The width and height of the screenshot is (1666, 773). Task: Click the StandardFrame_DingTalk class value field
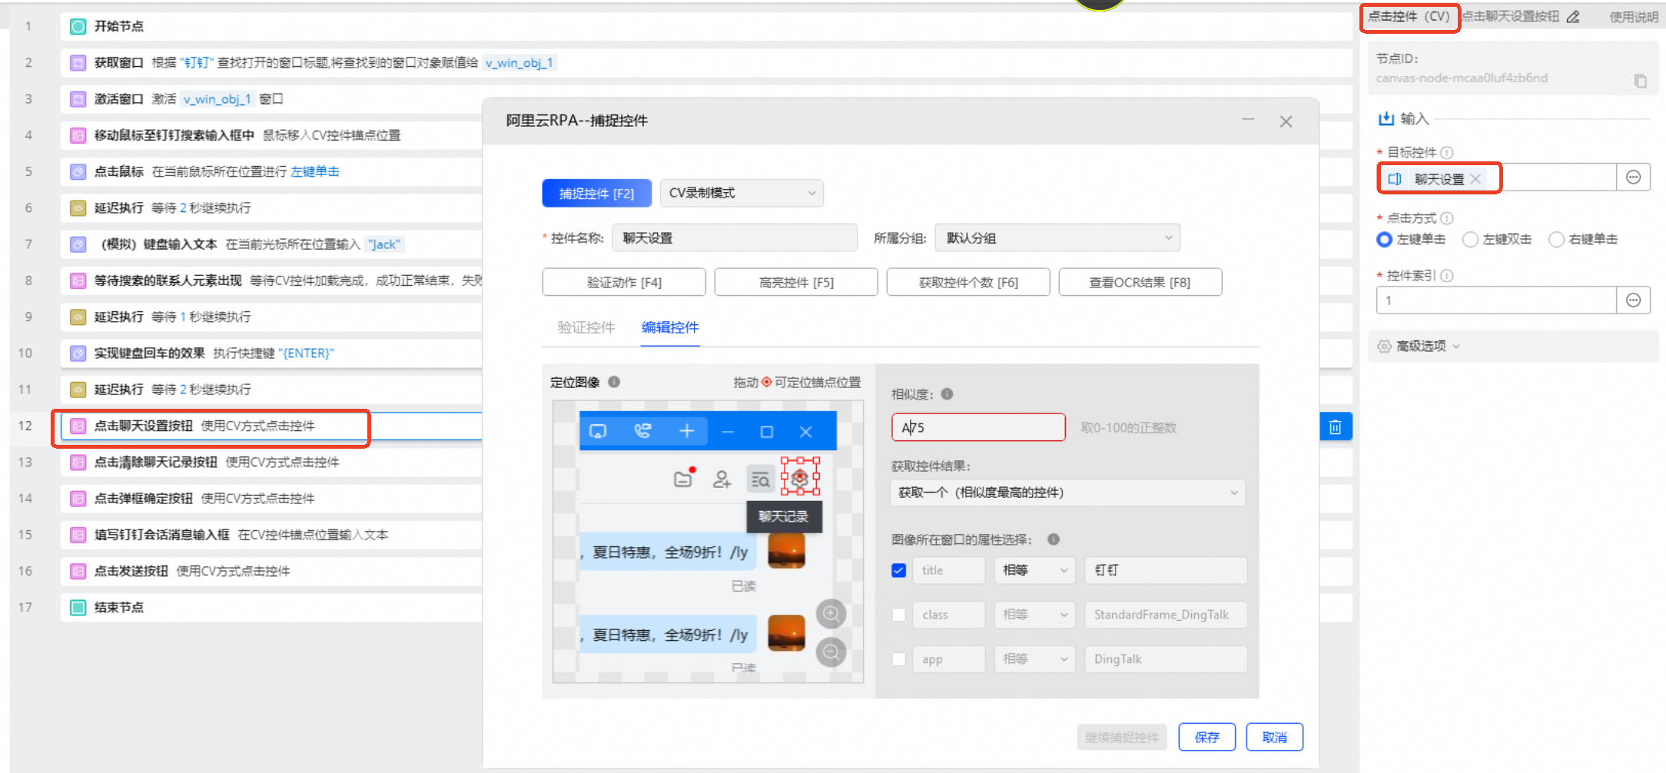click(1166, 615)
